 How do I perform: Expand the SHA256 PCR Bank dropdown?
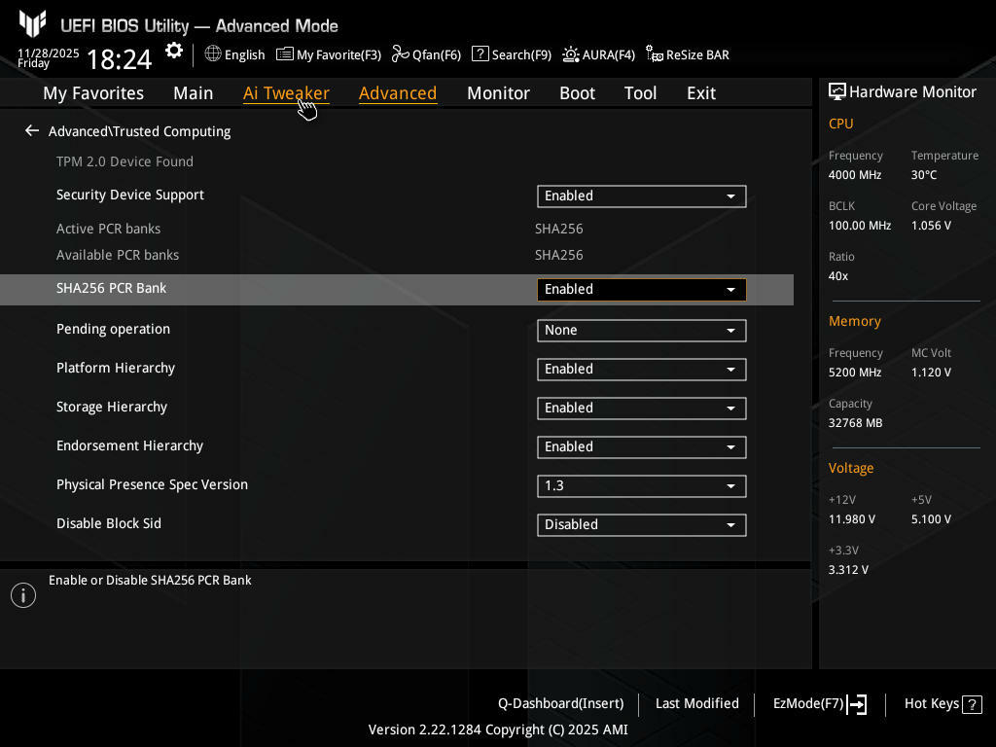click(x=641, y=289)
